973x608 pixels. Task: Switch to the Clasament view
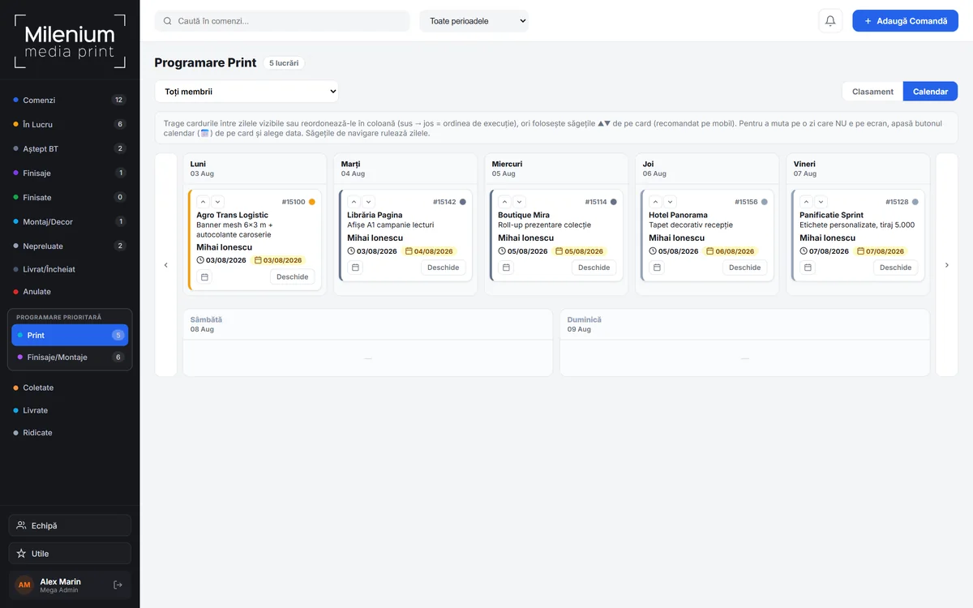(x=872, y=92)
